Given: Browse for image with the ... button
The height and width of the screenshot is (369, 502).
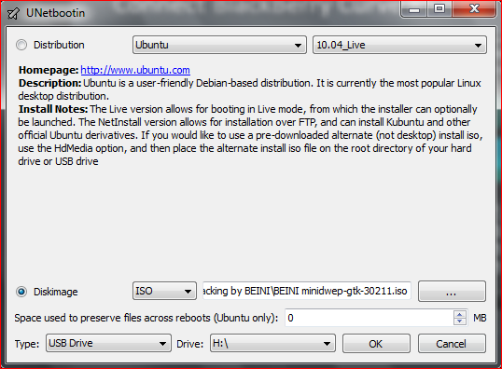Looking at the screenshot, I should (452, 291).
